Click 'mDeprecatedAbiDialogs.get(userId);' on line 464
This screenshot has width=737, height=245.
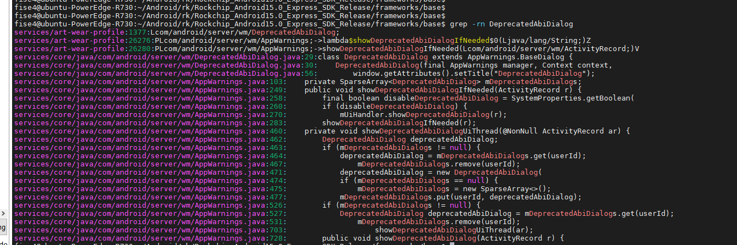pyautogui.click(x=512, y=156)
